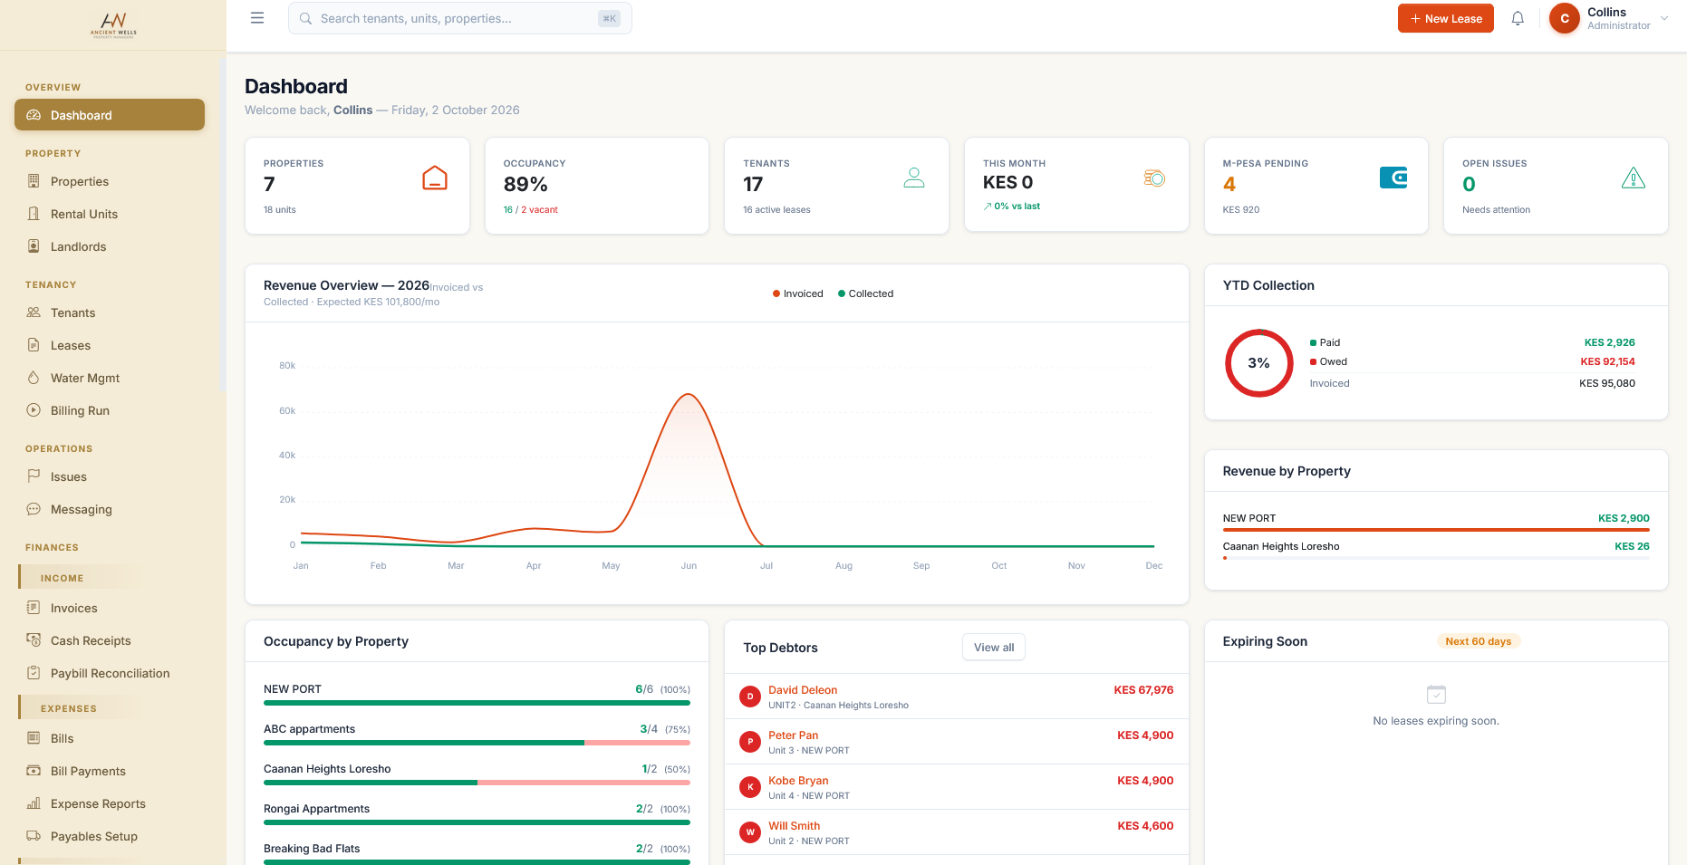This screenshot has height=865, width=1687.
Task: Click the Ancient Wells logo
Action: coord(113,24)
